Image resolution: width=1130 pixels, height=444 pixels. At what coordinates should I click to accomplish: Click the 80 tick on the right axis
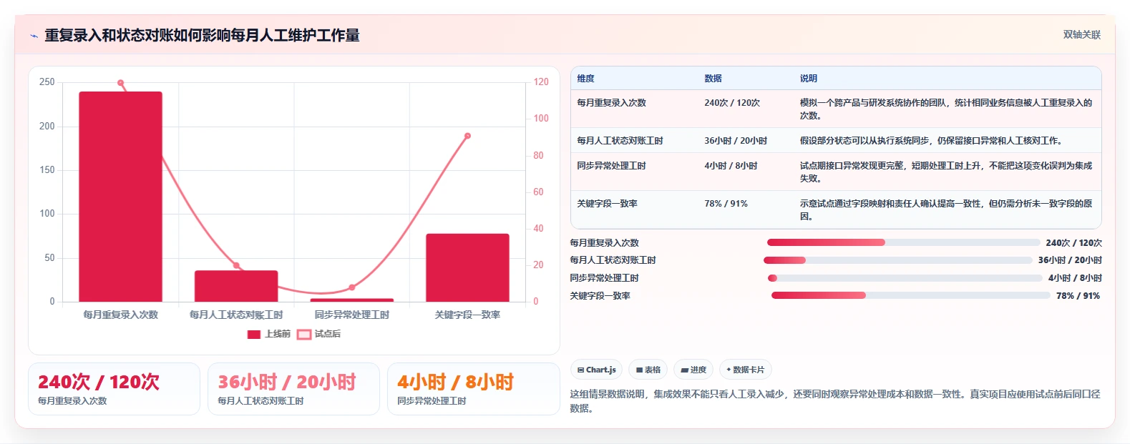(538, 155)
